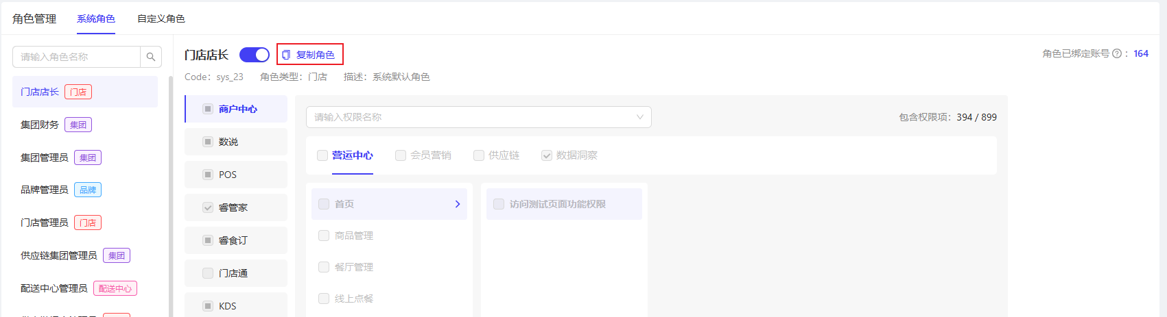Image resolution: width=1167 pixels, height=317 pixels.
Task: Open the POS module in the sidebar
Action: click(228, 175)
